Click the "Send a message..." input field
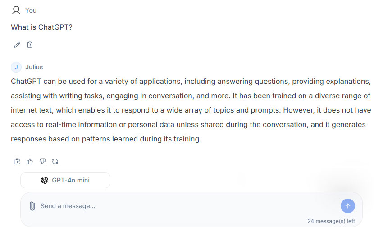This screenshot has width=383, height=232. [x=180, y=206]
